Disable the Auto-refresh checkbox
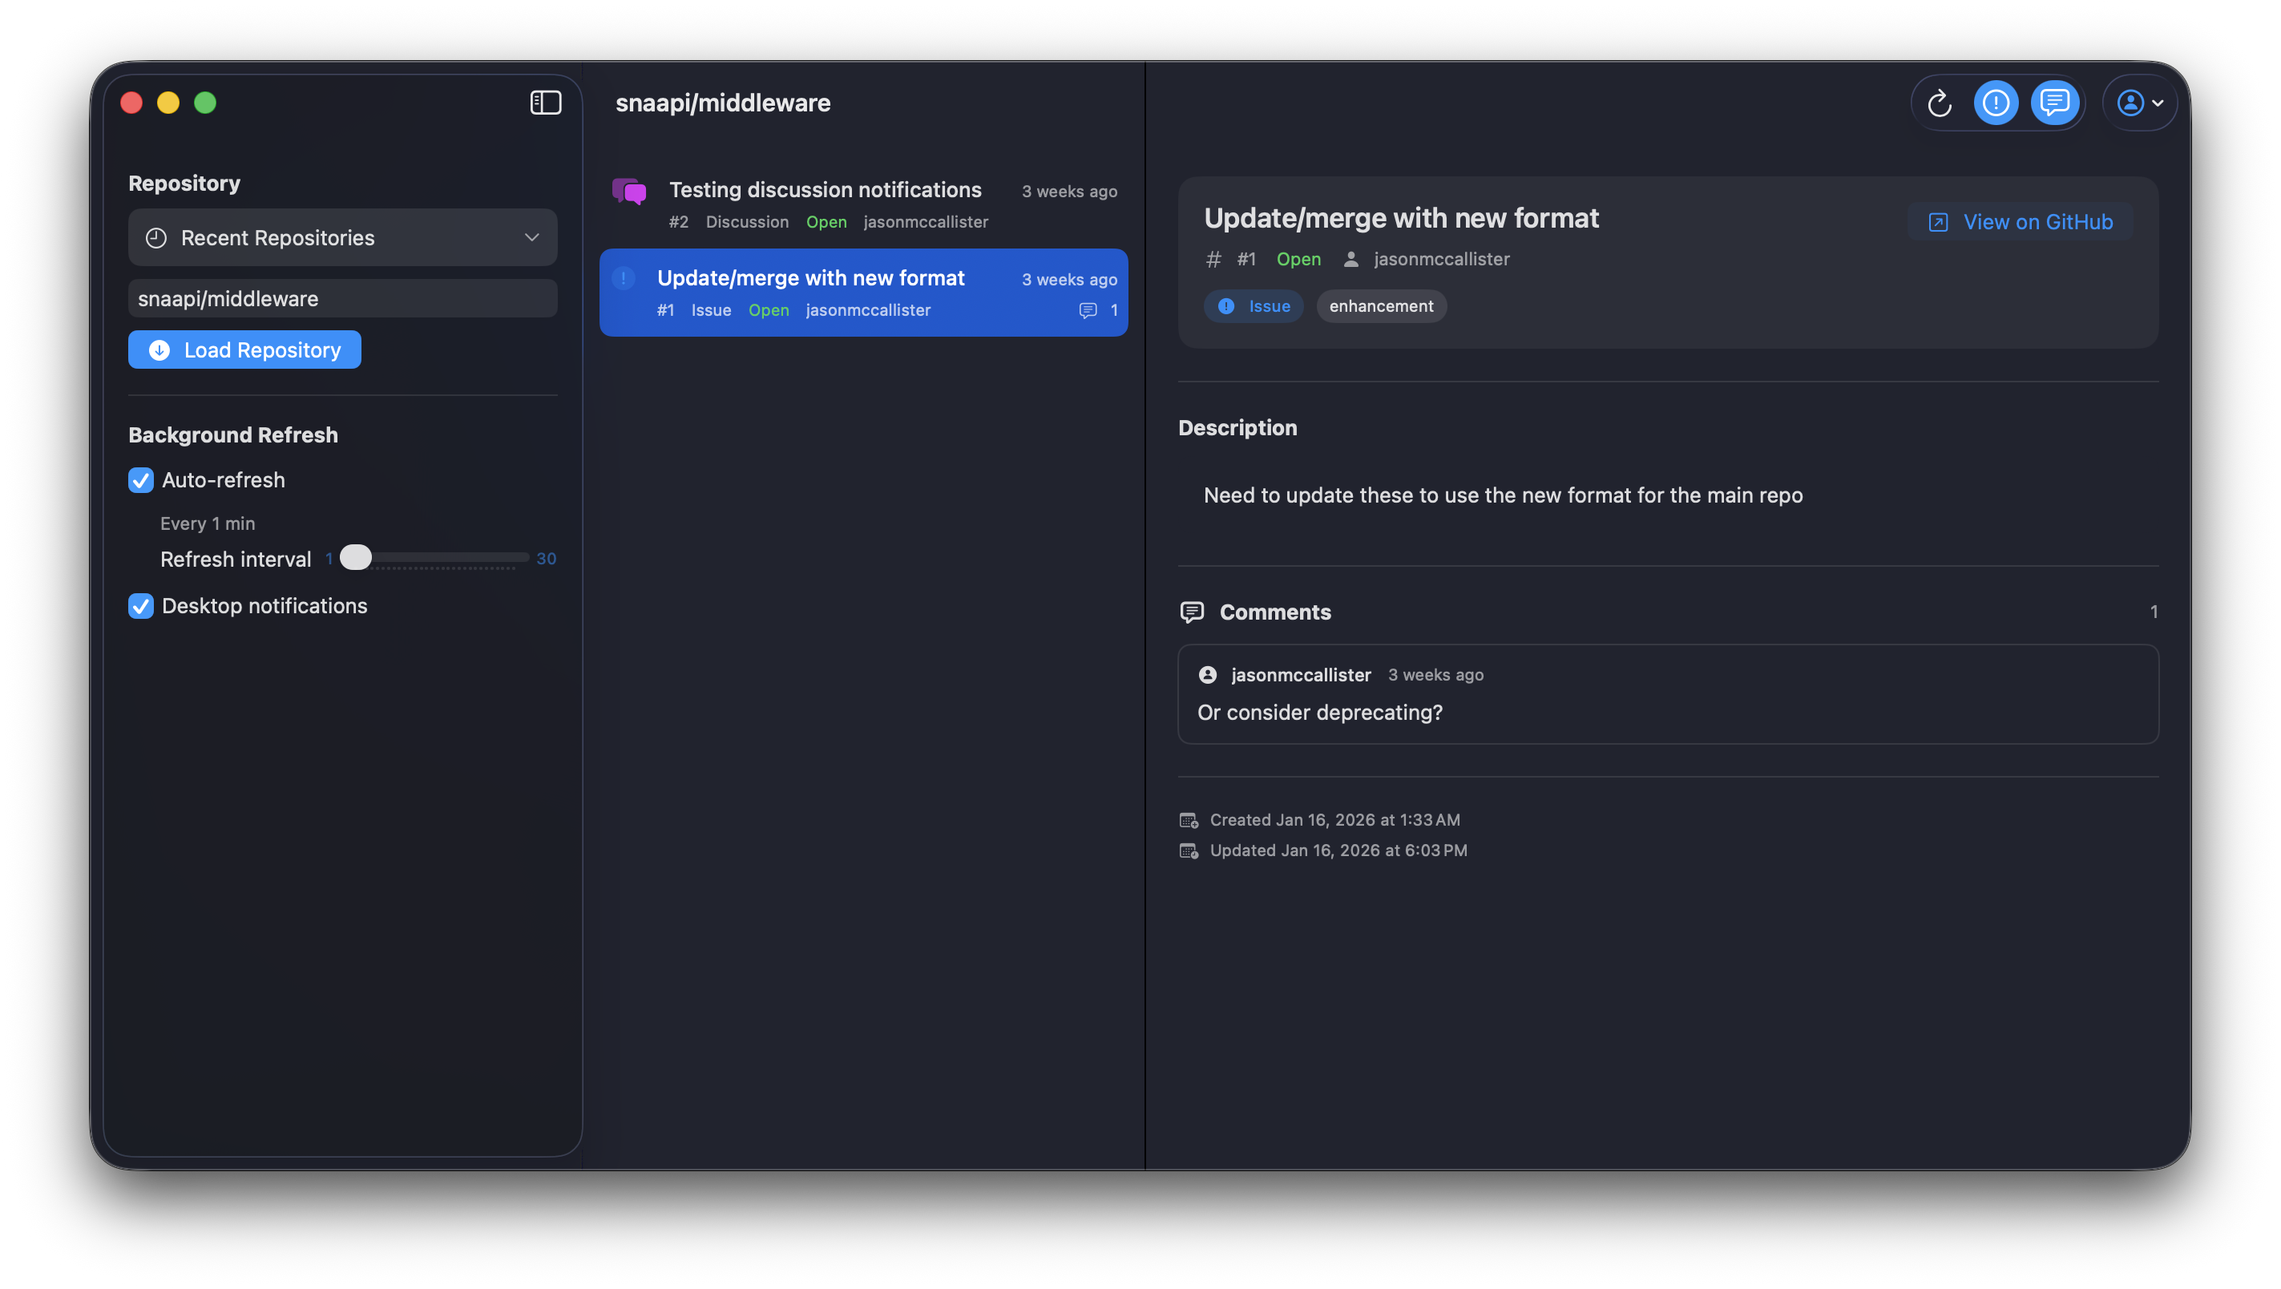The width and height of the screenshot is (2281, 1289). click(140, 480)
